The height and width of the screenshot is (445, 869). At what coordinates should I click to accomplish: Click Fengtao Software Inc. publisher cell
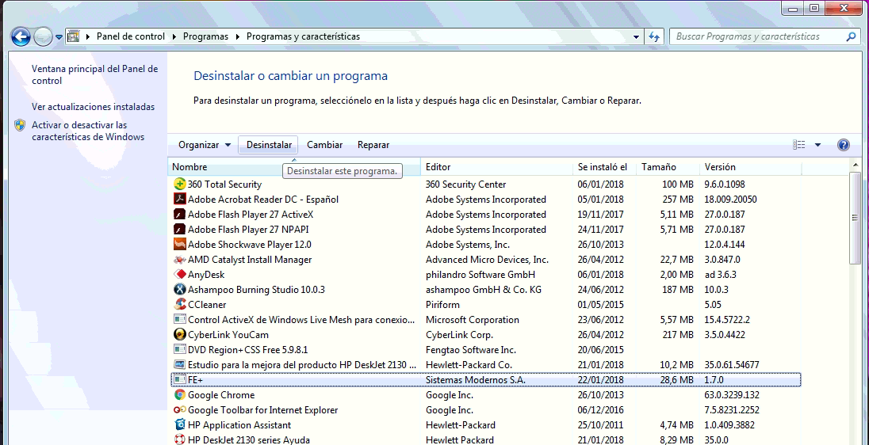471,350
